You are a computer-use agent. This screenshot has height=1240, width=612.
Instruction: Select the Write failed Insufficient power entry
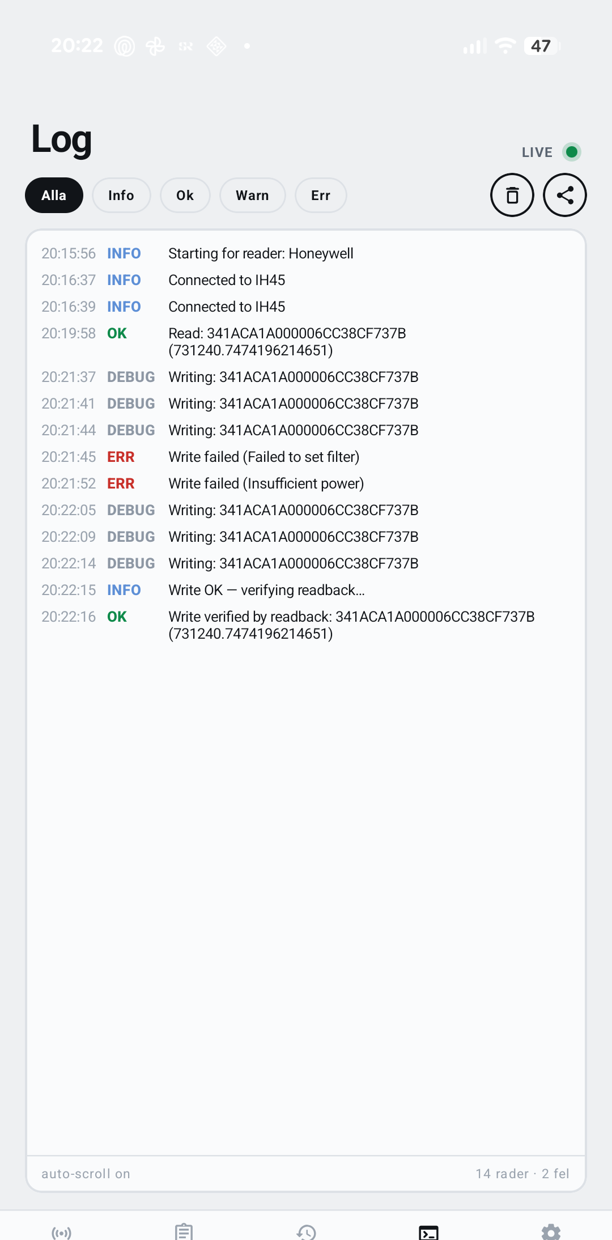coord(306,483)
